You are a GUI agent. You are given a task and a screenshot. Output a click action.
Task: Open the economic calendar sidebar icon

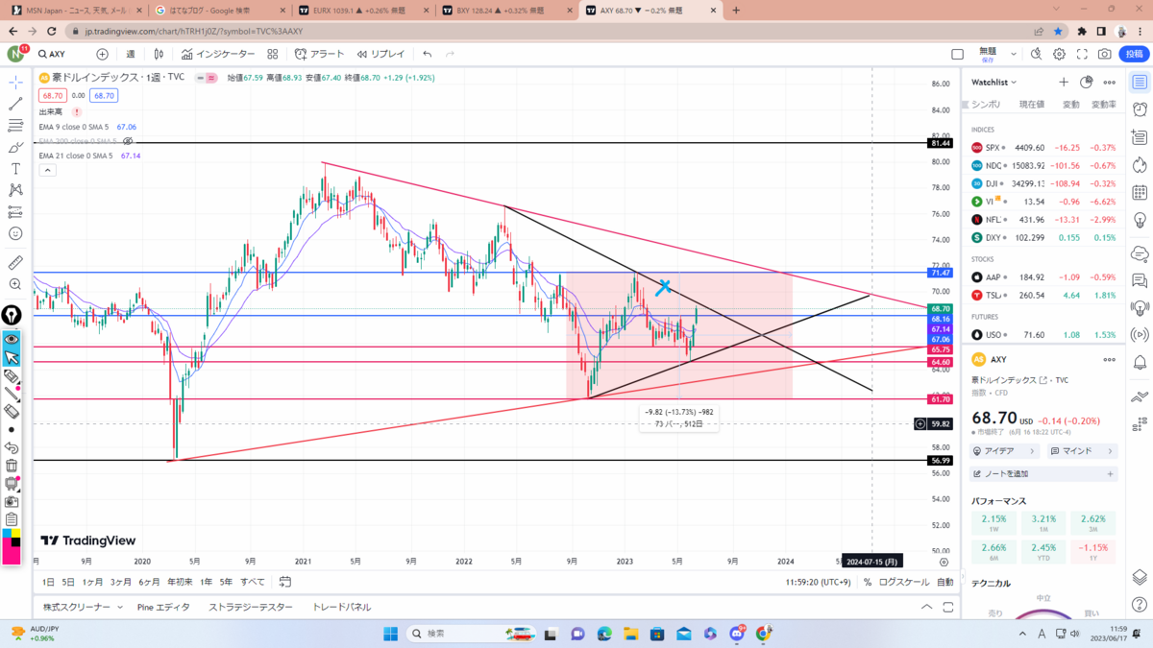1140,193
